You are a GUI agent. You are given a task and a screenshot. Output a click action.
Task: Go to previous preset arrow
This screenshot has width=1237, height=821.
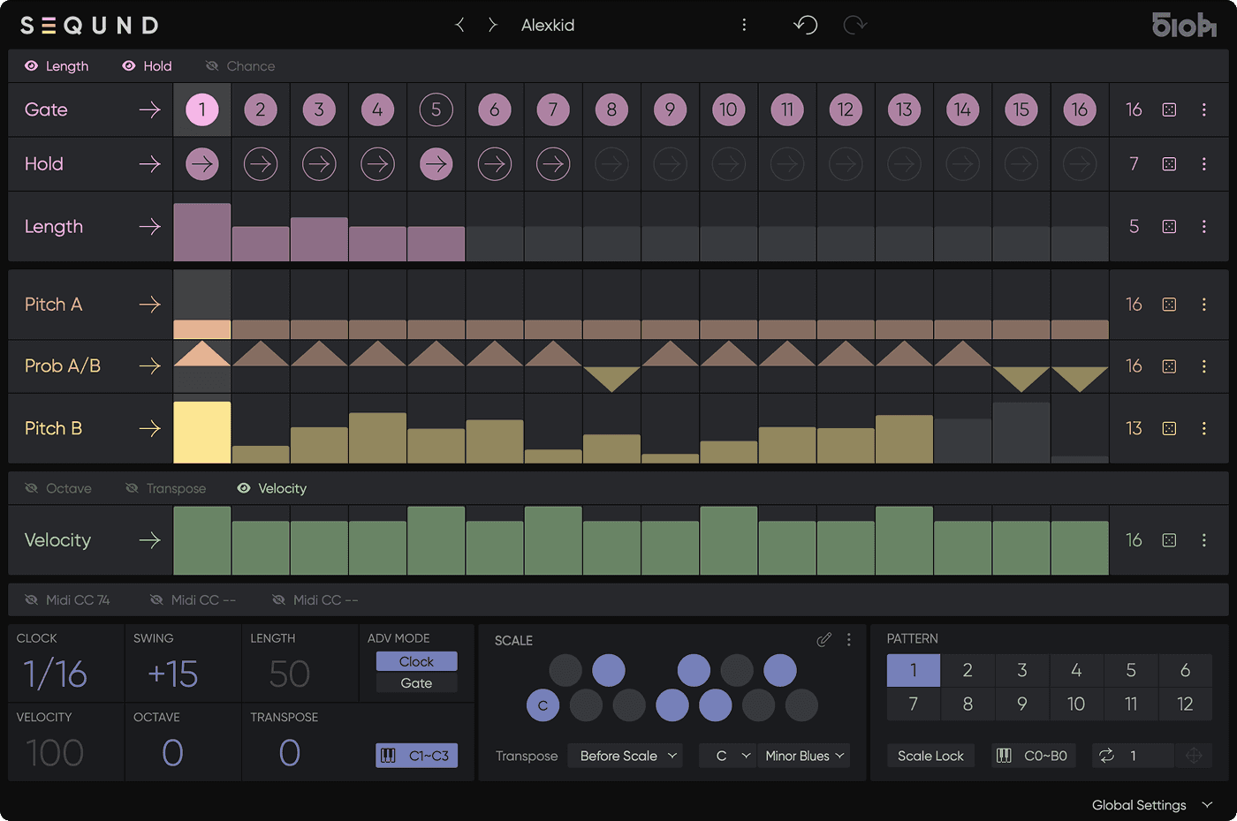pos(459,25)
